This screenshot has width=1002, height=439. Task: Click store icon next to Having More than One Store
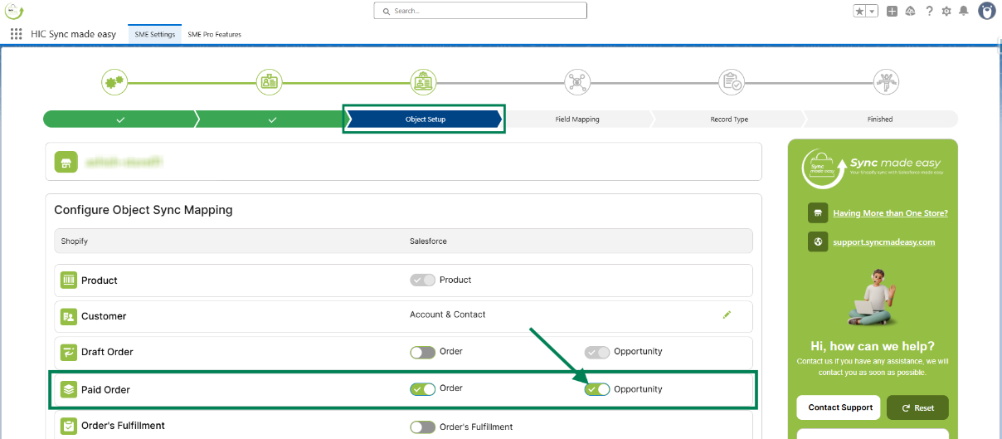pyautogui.click(x=818, y=213)
